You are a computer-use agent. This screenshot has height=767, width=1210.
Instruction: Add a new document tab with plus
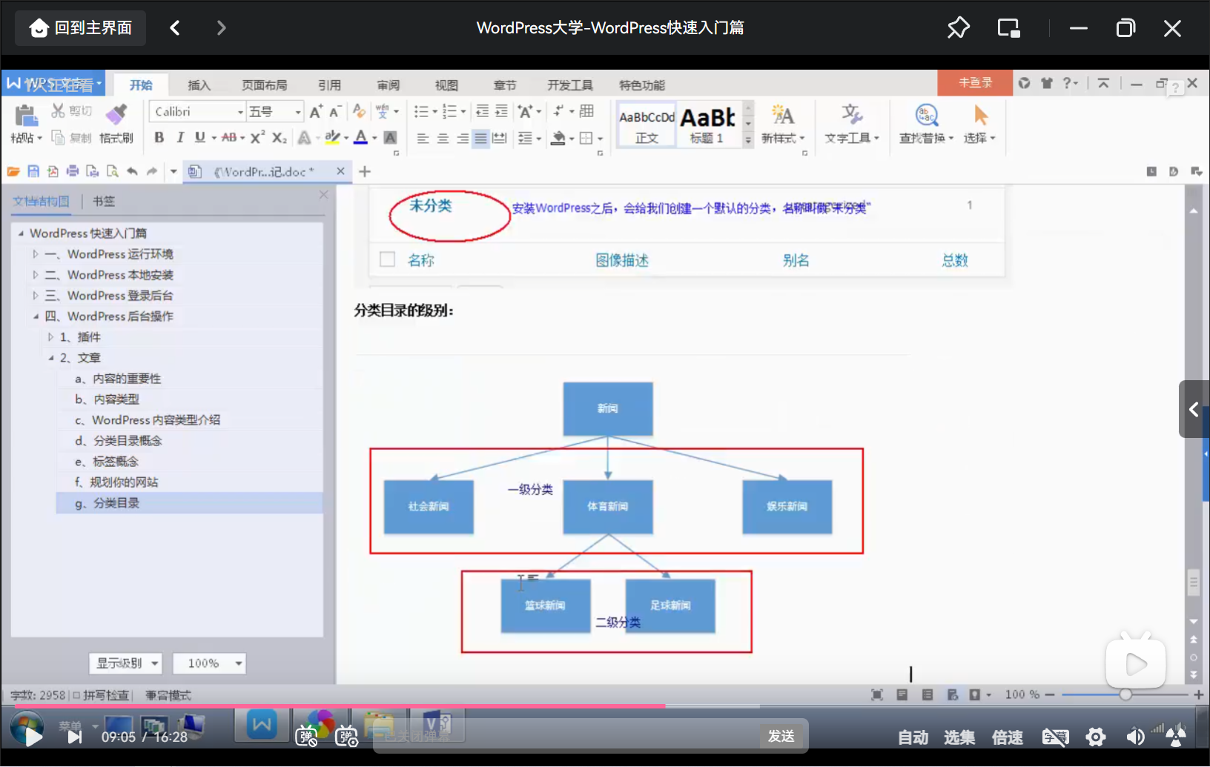coord(365,171)
